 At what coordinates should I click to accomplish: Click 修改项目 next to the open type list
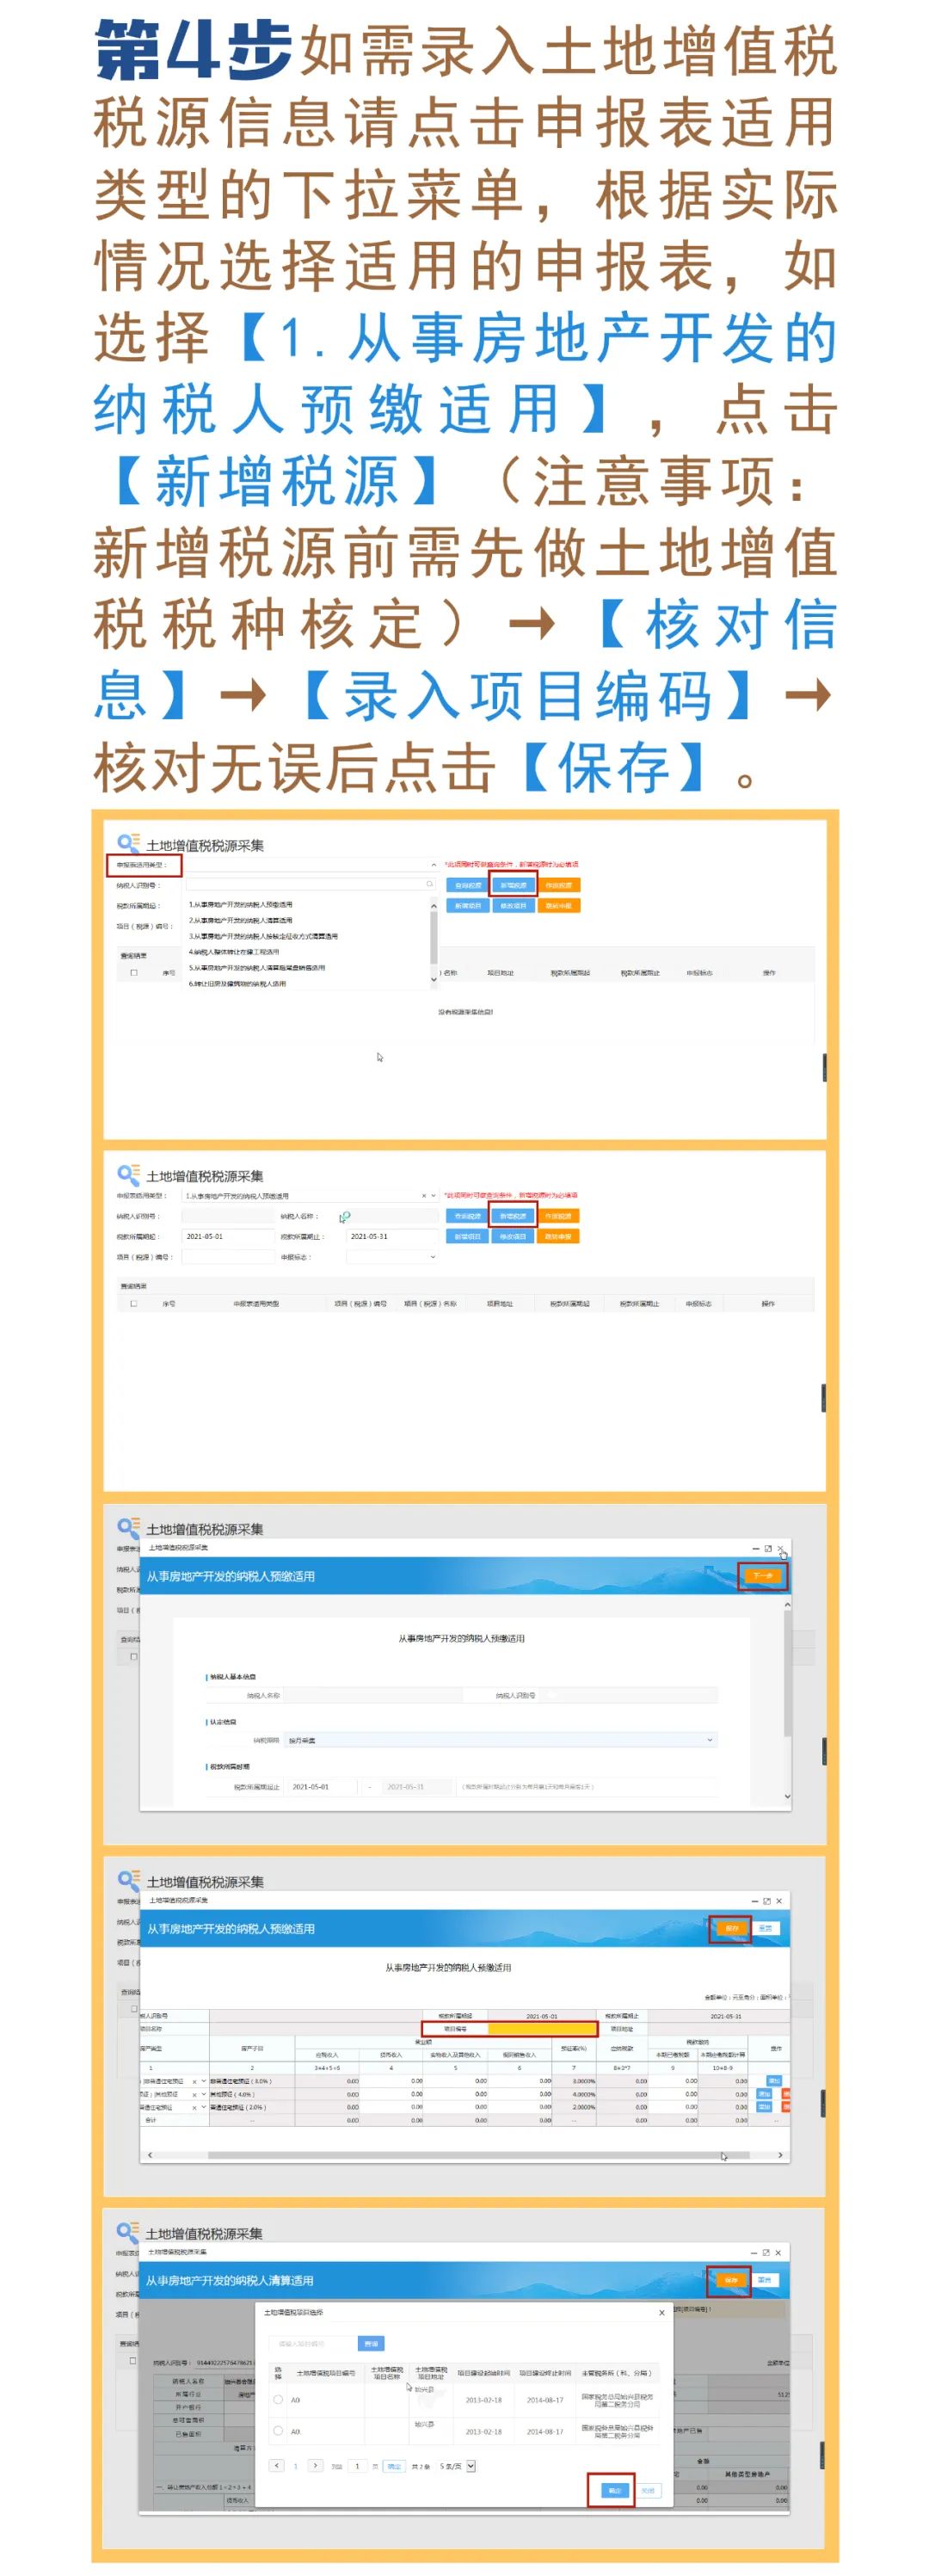pyautogui.click(x=513, y=905)
